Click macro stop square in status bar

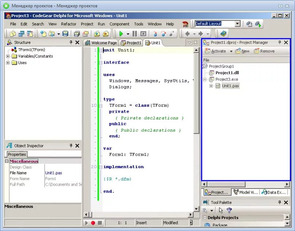click(x=100, y=223)
